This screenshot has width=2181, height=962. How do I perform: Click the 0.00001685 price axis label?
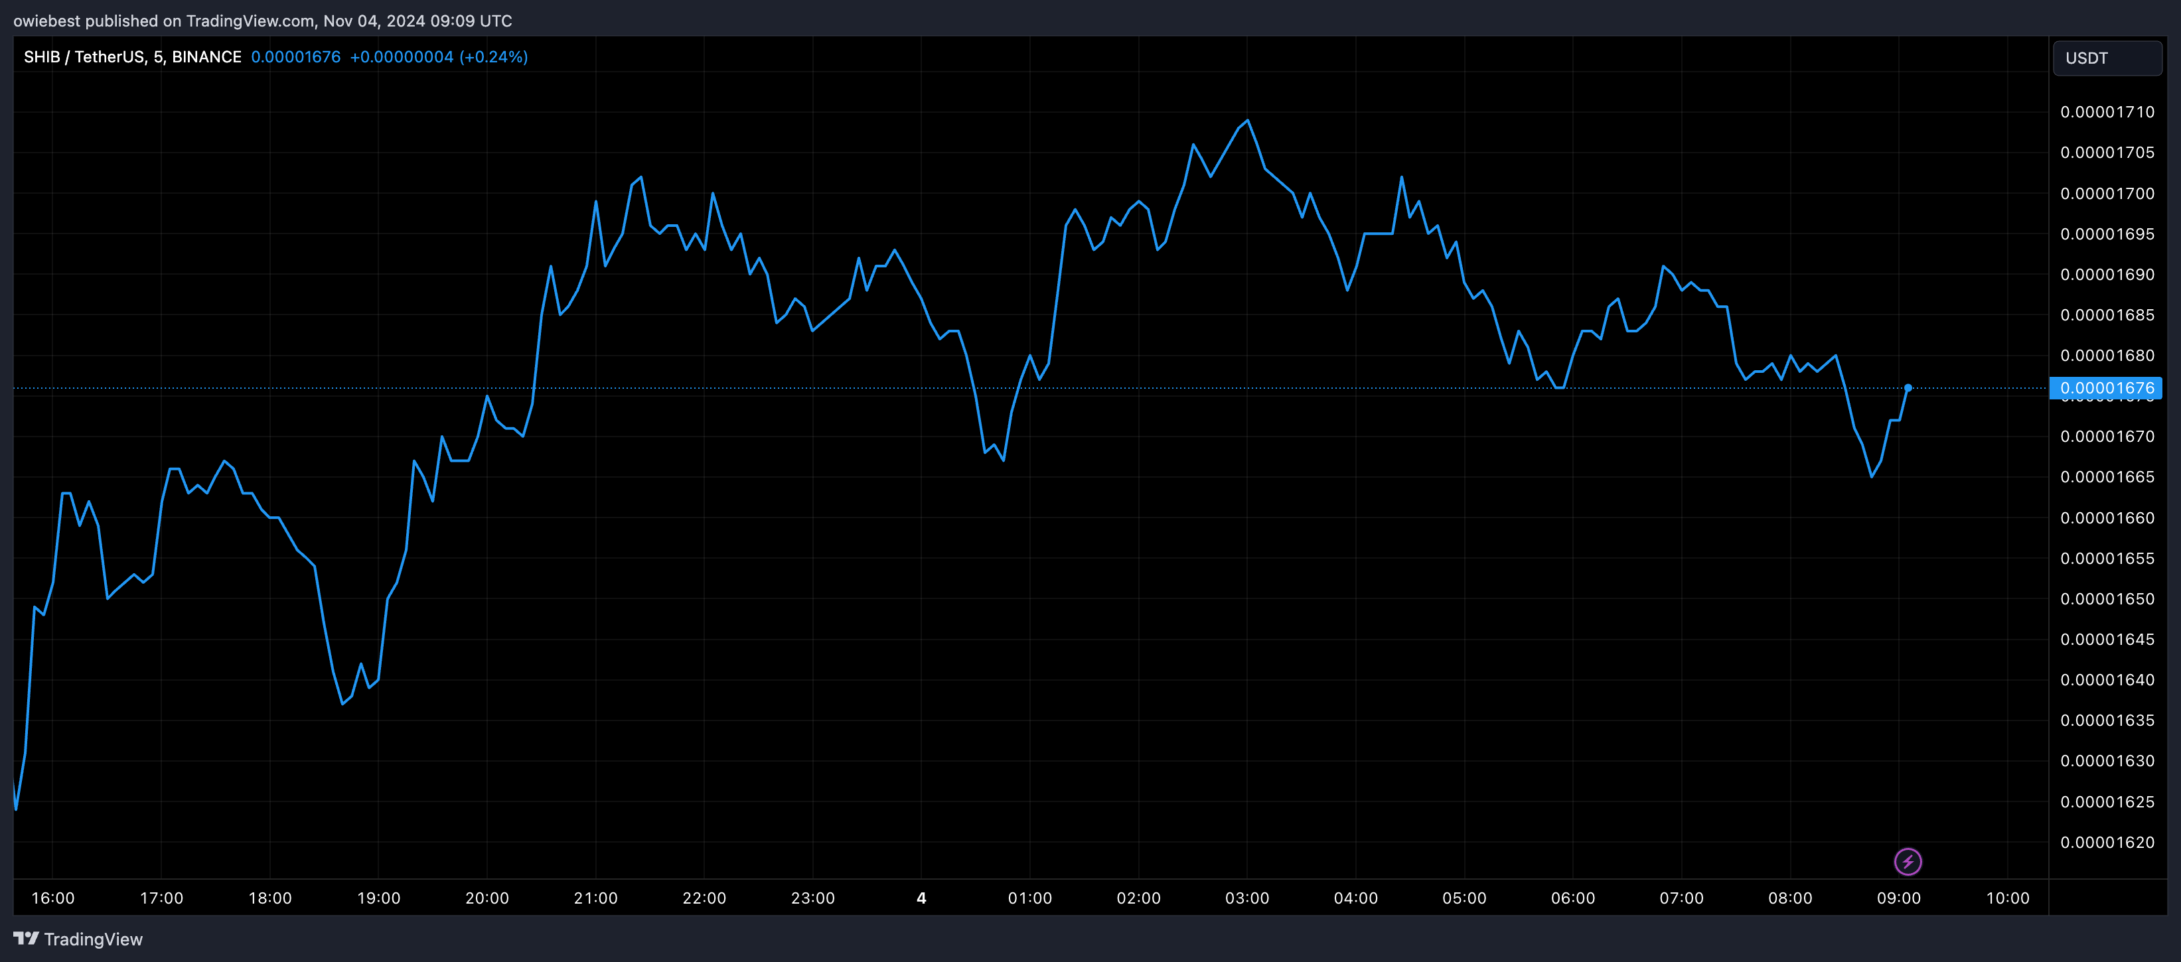pos(2107,314)
